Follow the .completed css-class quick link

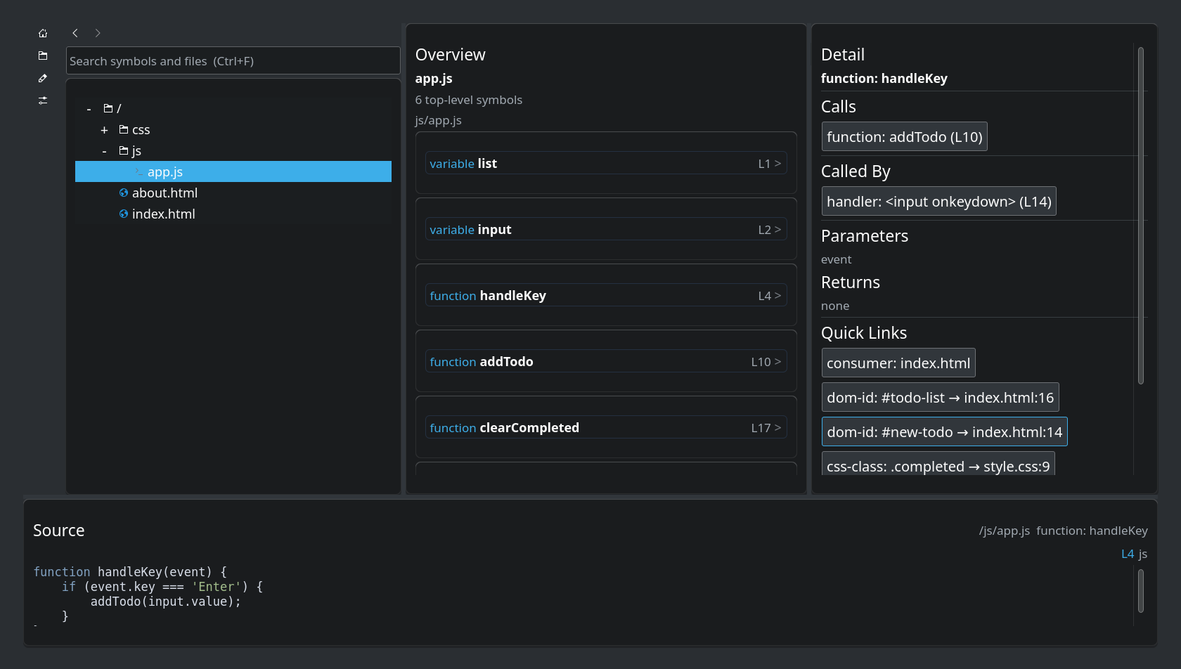click(938, 464)
